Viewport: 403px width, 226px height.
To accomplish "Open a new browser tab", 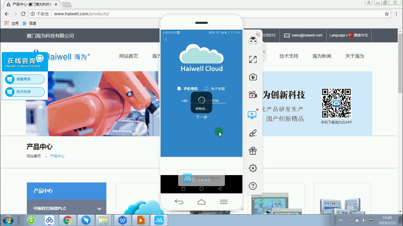I will 67,5.
